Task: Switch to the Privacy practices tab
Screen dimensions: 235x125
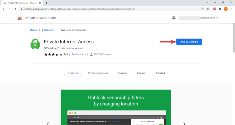Action: tap(98, 73)
